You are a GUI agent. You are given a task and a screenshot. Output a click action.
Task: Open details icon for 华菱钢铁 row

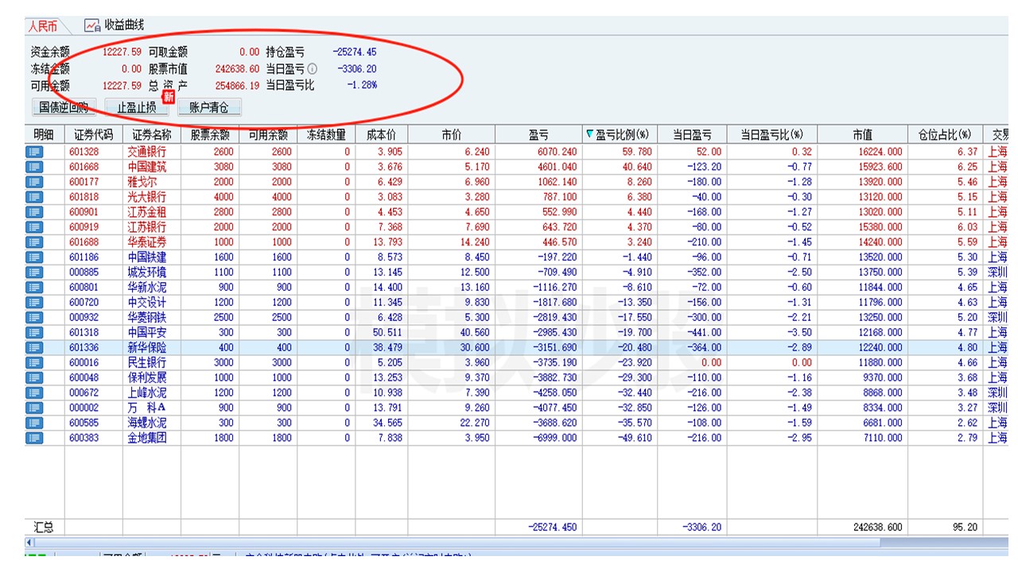[x=34, y=317]
